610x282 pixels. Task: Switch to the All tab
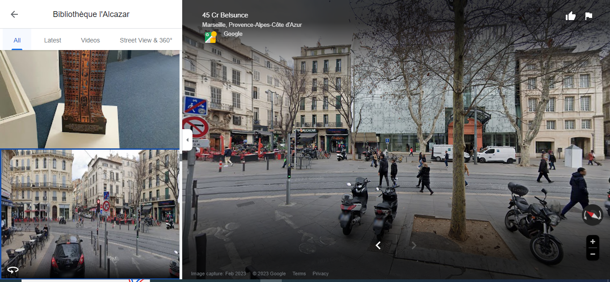(x=17, y=40)
